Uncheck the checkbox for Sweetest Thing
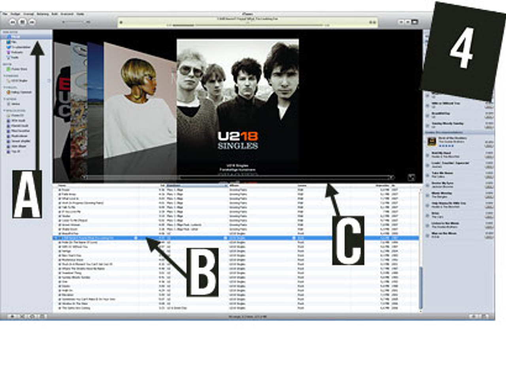 click(x=59, y=273)
